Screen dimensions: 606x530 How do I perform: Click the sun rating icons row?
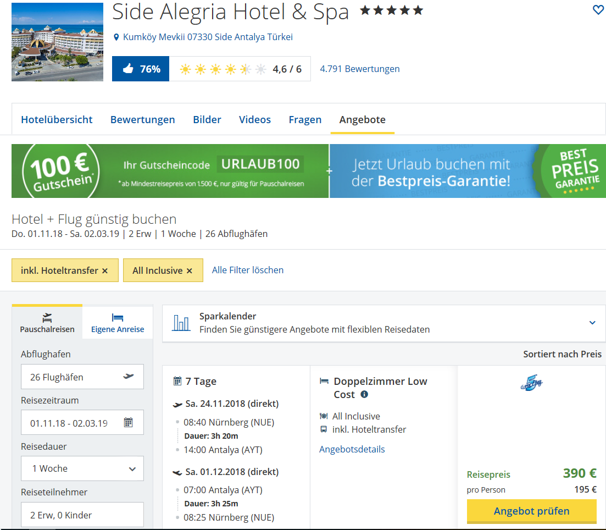click(x=223, y=69)
